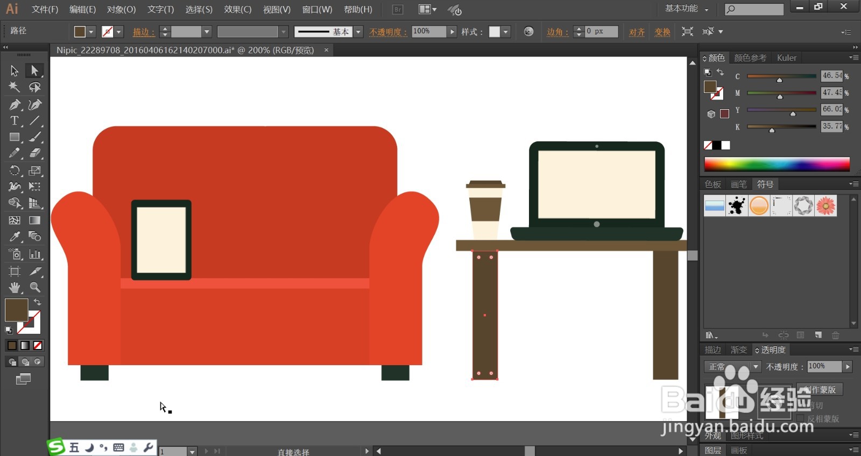Select the Hand tool
This screenshot has height=456, width=861.
coord(15,287)
